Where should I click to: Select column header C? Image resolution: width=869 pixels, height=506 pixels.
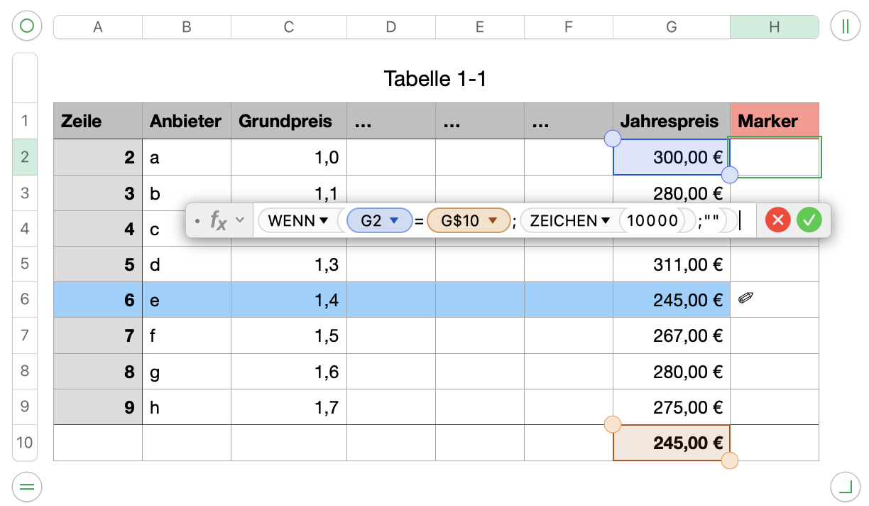[x=288, y=27]
